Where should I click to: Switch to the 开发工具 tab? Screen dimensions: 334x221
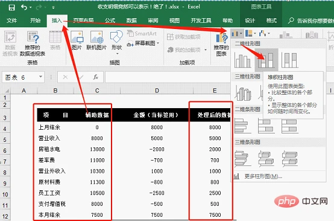point(201,21)
